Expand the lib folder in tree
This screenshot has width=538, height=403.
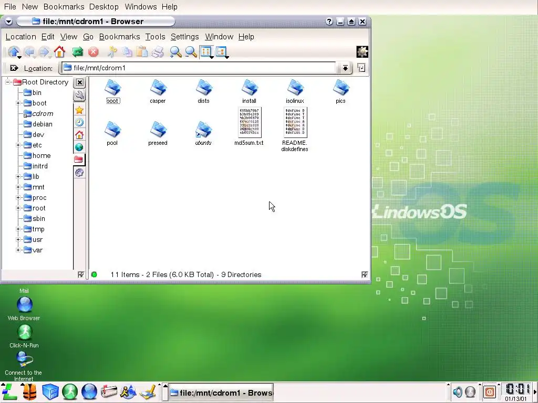pyautogui.click(x=18, y=177)
